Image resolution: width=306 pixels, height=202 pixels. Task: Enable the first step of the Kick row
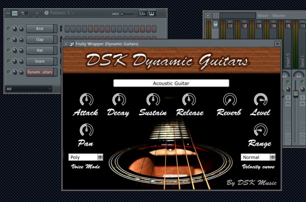coord(67,28)
